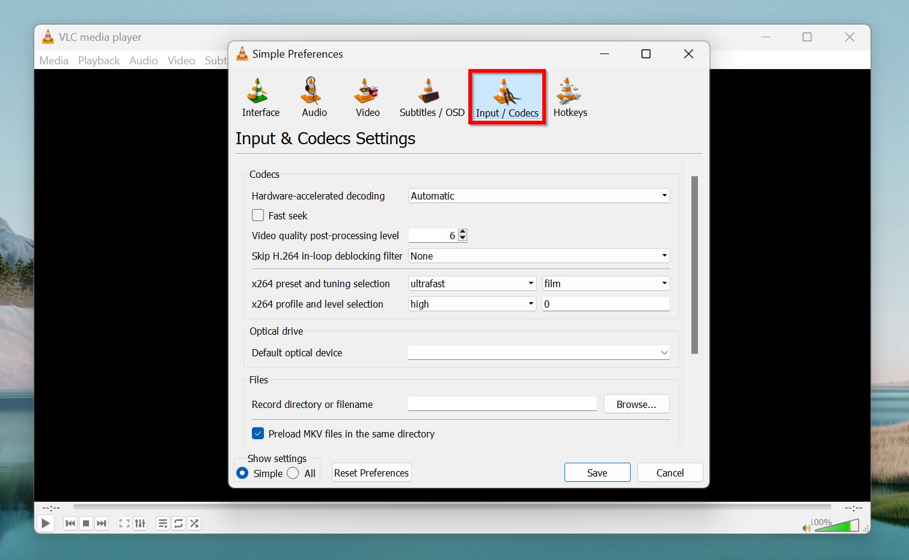Enable the Fast seek checkbox
909x560 pixels.
[257, 215]
